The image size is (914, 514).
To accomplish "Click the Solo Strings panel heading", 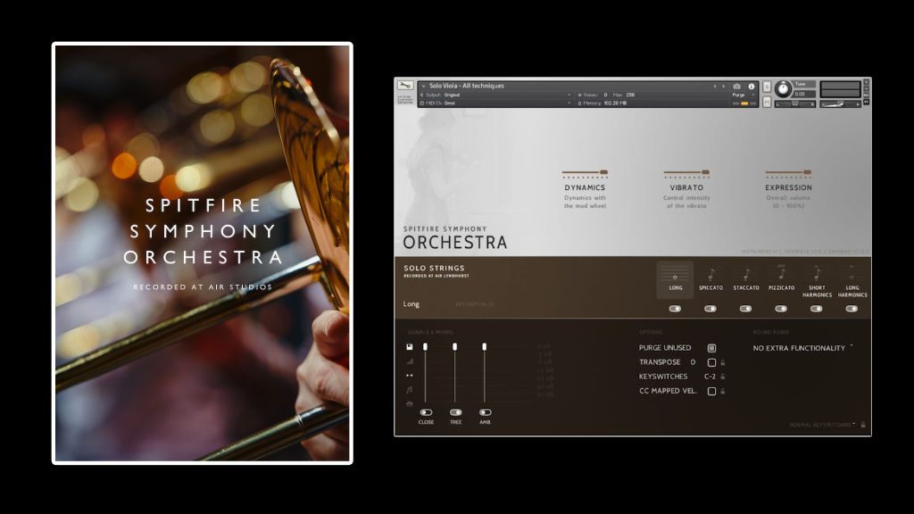I will 435,268.
